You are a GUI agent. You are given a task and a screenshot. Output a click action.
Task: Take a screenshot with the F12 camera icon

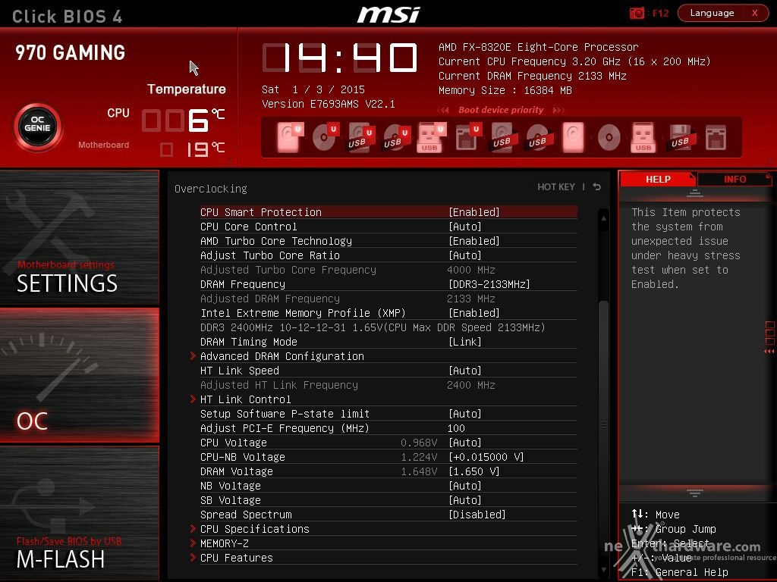point(637,13)
